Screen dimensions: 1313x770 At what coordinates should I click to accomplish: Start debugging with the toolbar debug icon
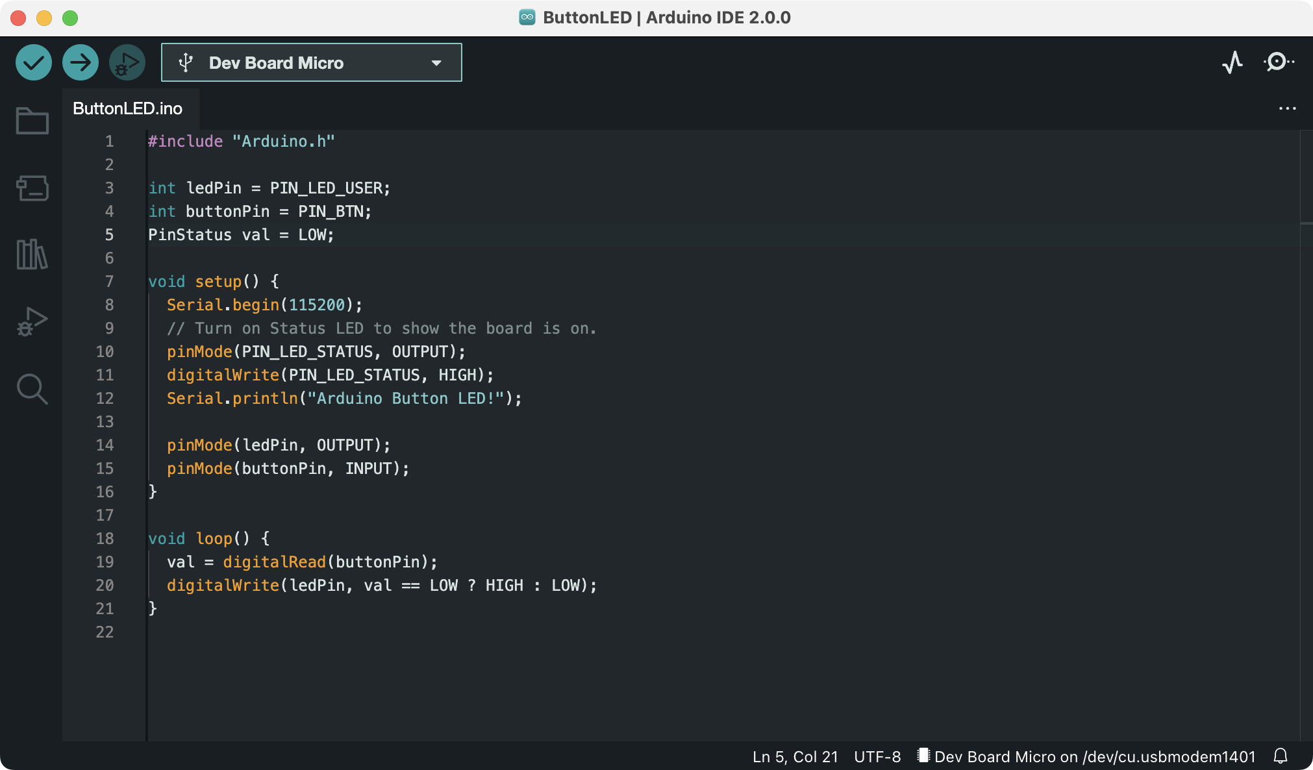click(127, 63)
